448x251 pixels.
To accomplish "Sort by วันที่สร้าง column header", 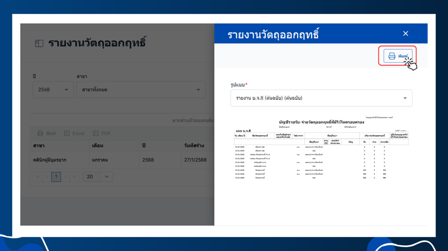I will click(198, 146).
